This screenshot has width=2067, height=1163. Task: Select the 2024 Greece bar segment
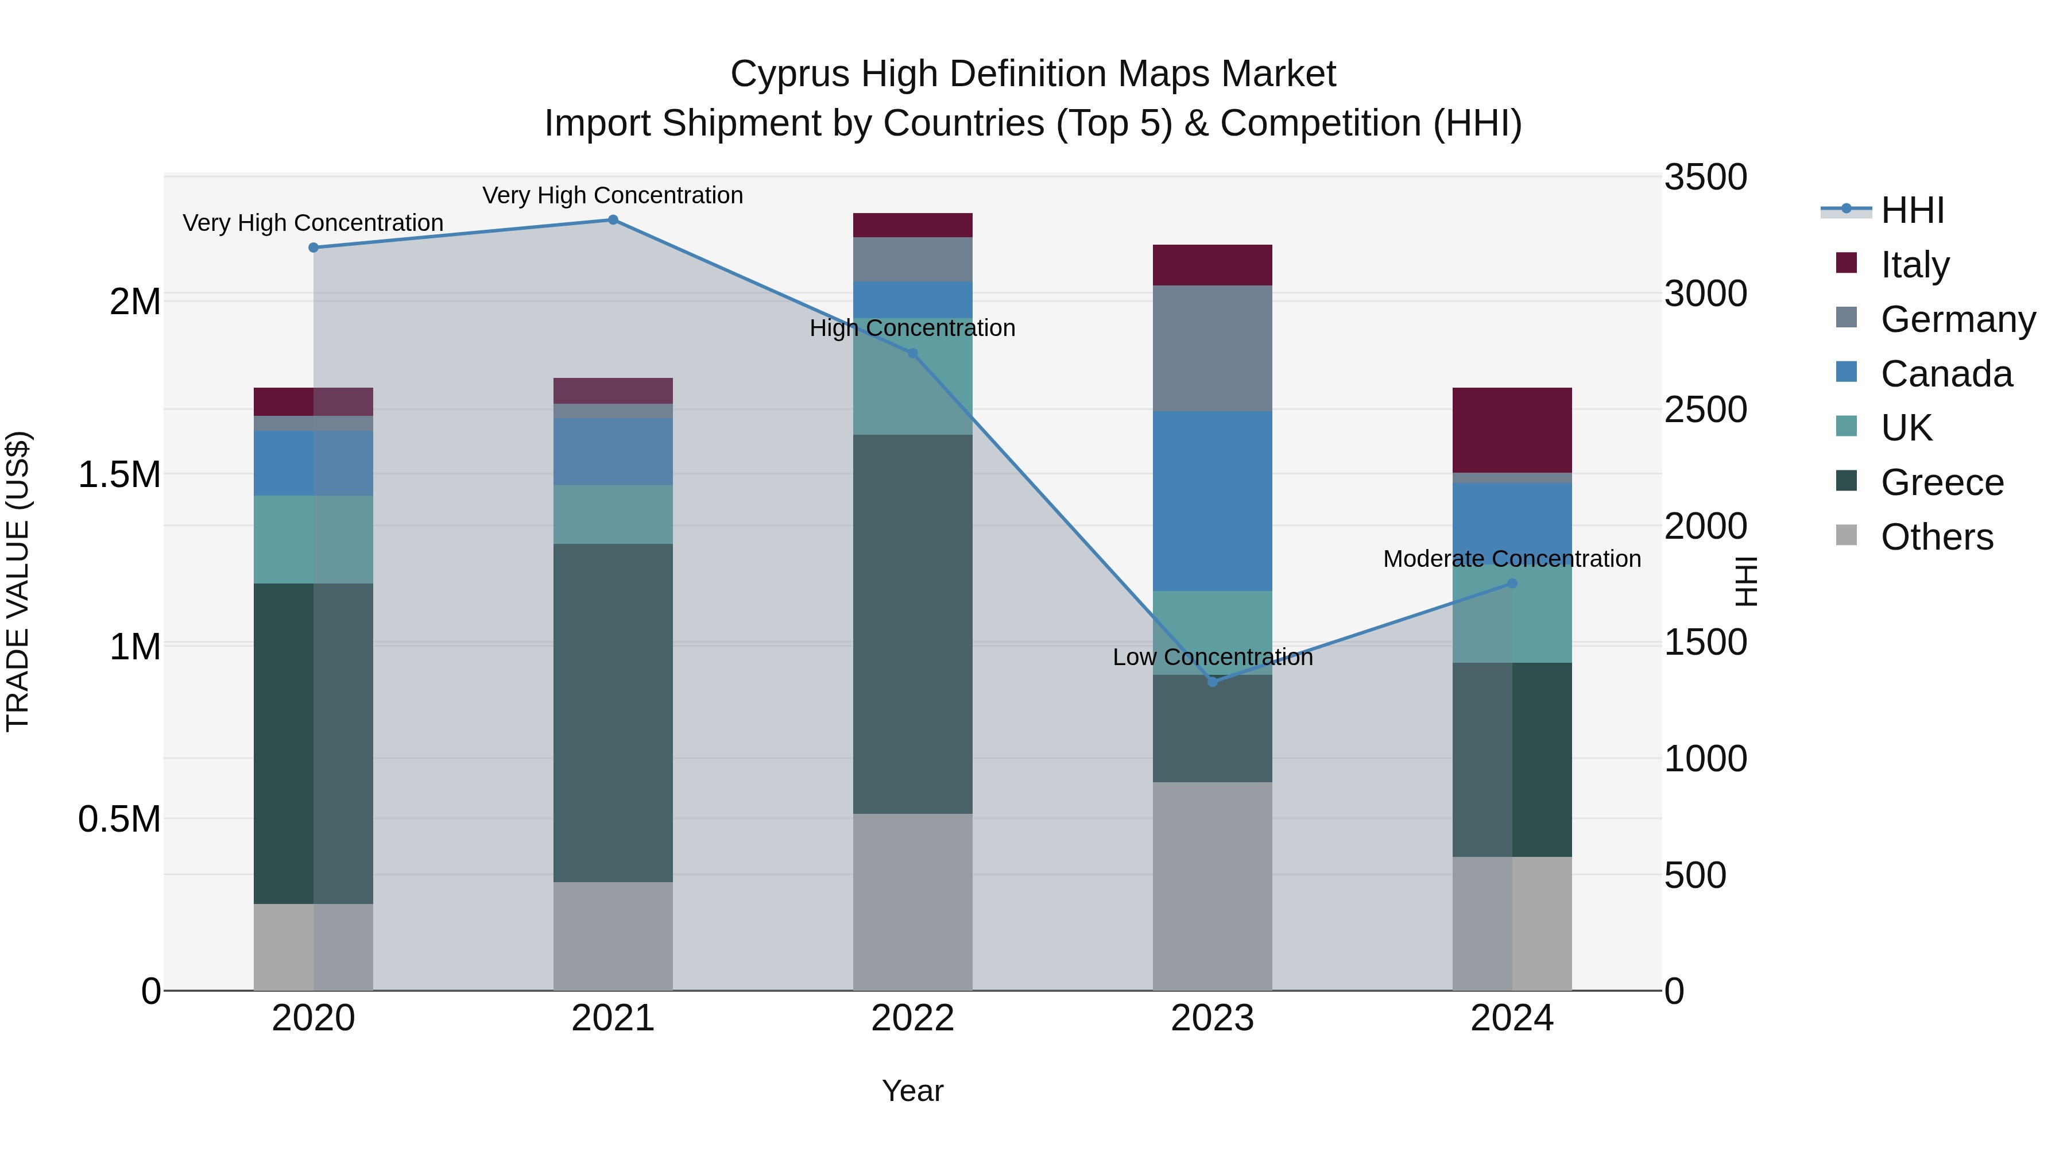[1512, 759]
